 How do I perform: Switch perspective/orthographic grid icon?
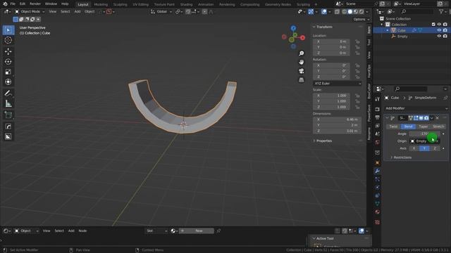pyautogui.click(x=301, y=80)
